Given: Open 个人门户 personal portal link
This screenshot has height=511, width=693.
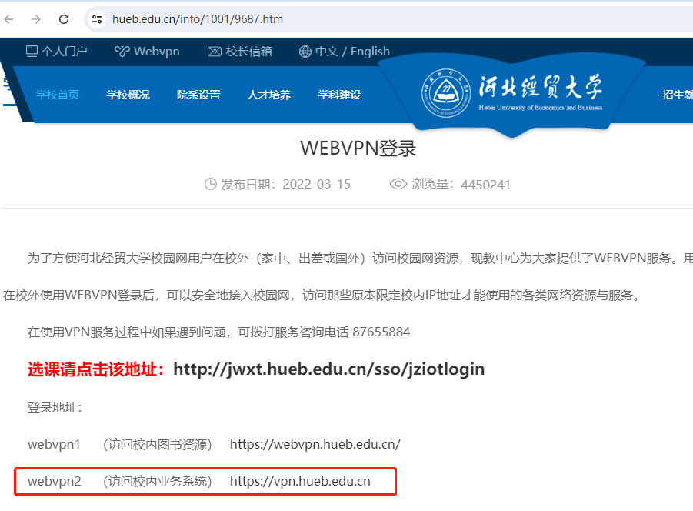Looking at the screenshot, I should [56, 52].
